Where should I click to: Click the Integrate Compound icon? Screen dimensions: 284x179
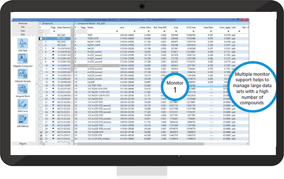pyautogui.click(x=22, y=60)
